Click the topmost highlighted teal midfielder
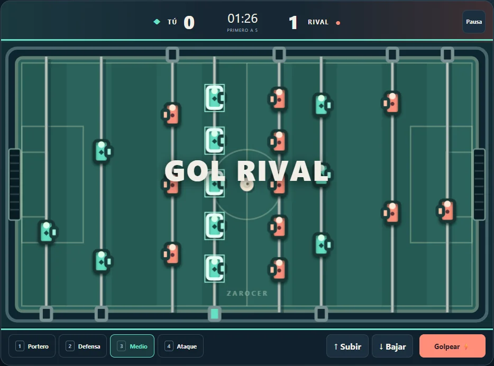The width and height of the screenshot is (494, 366). click(x=215, y=98)
